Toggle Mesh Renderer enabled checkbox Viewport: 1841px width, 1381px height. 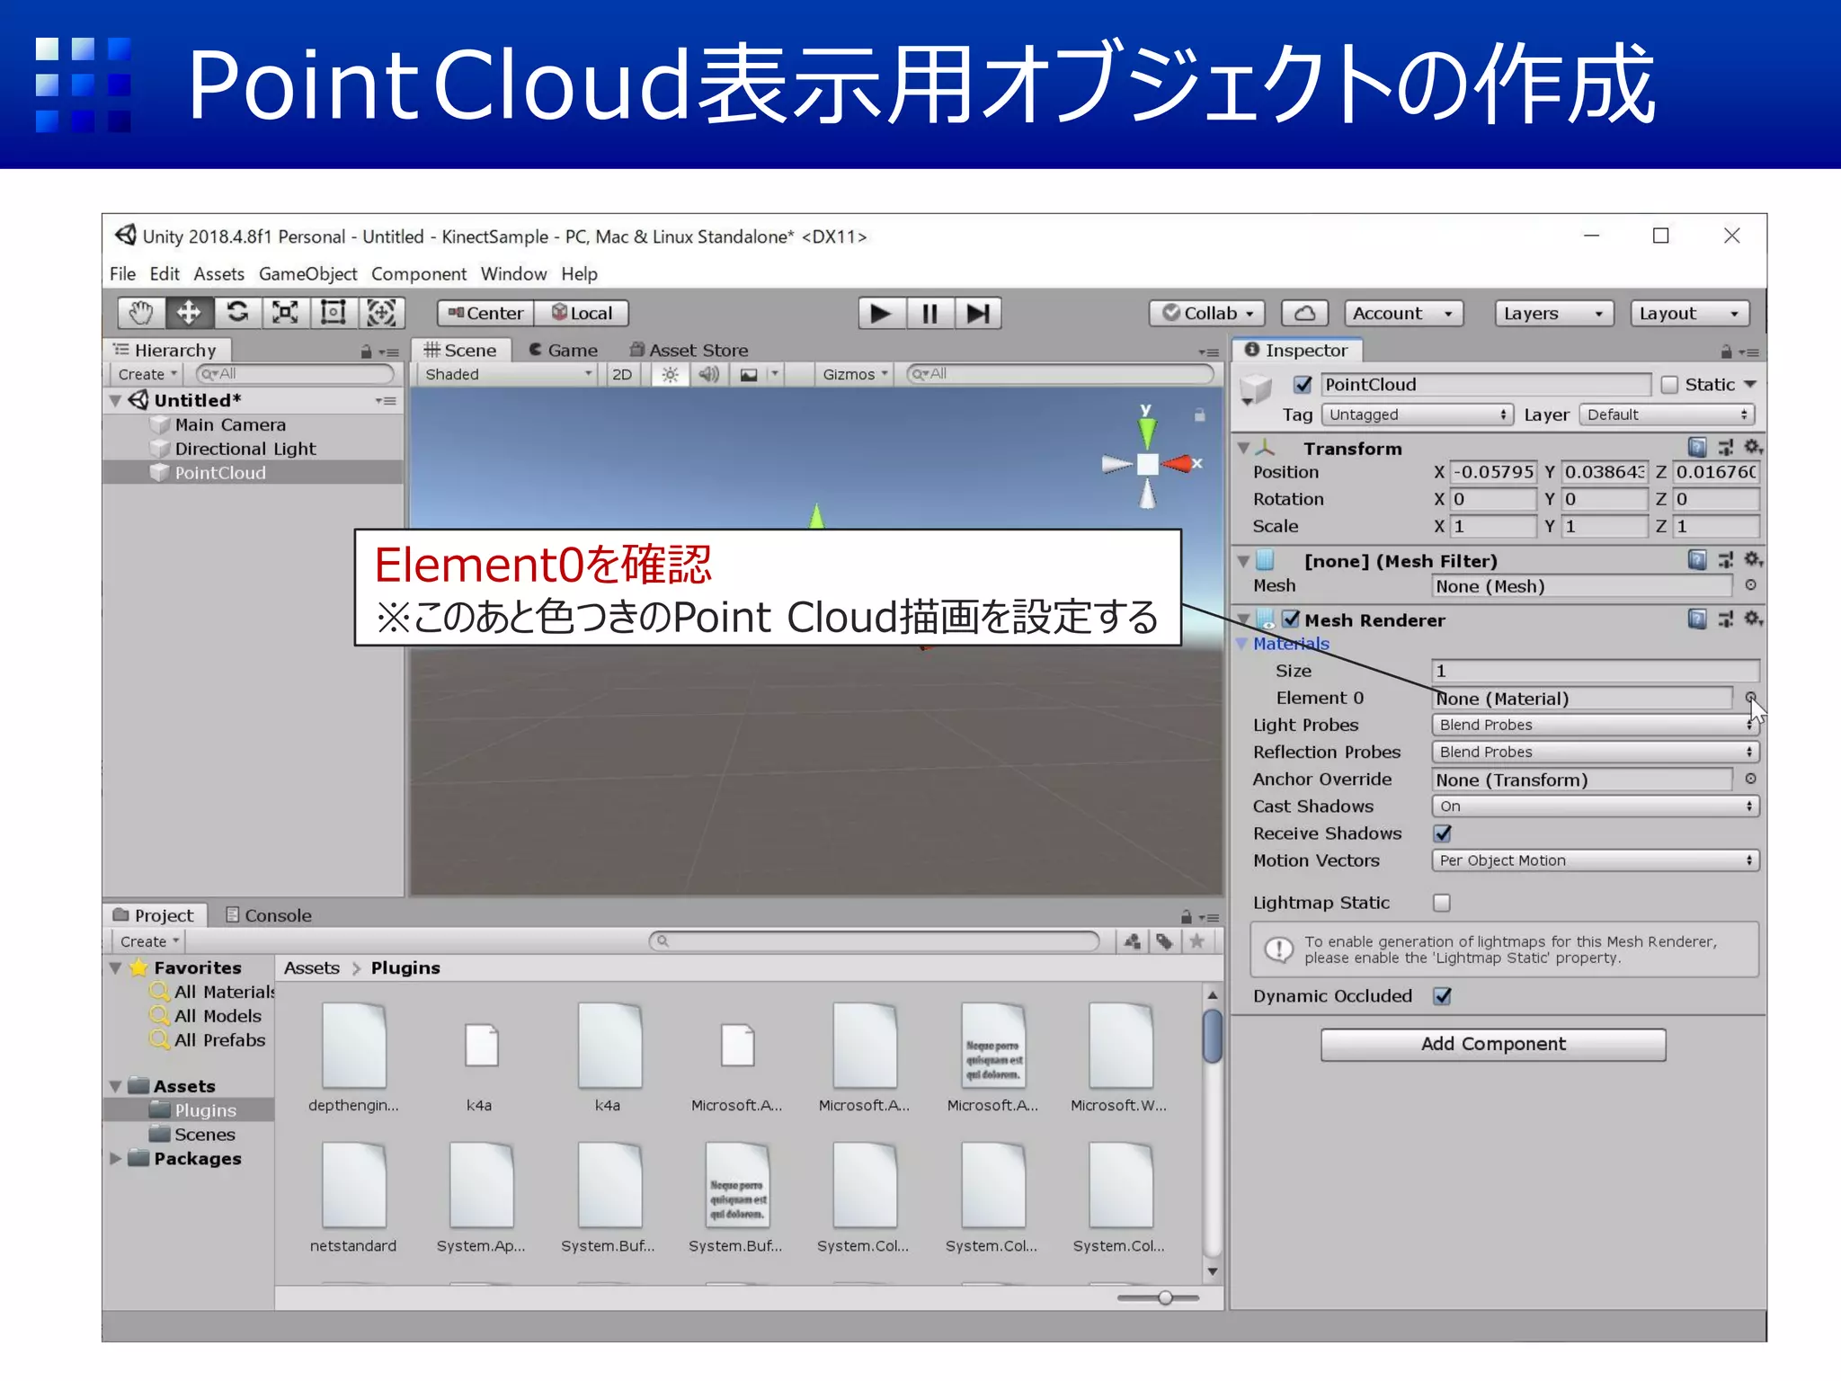(x=1292, y=619)
